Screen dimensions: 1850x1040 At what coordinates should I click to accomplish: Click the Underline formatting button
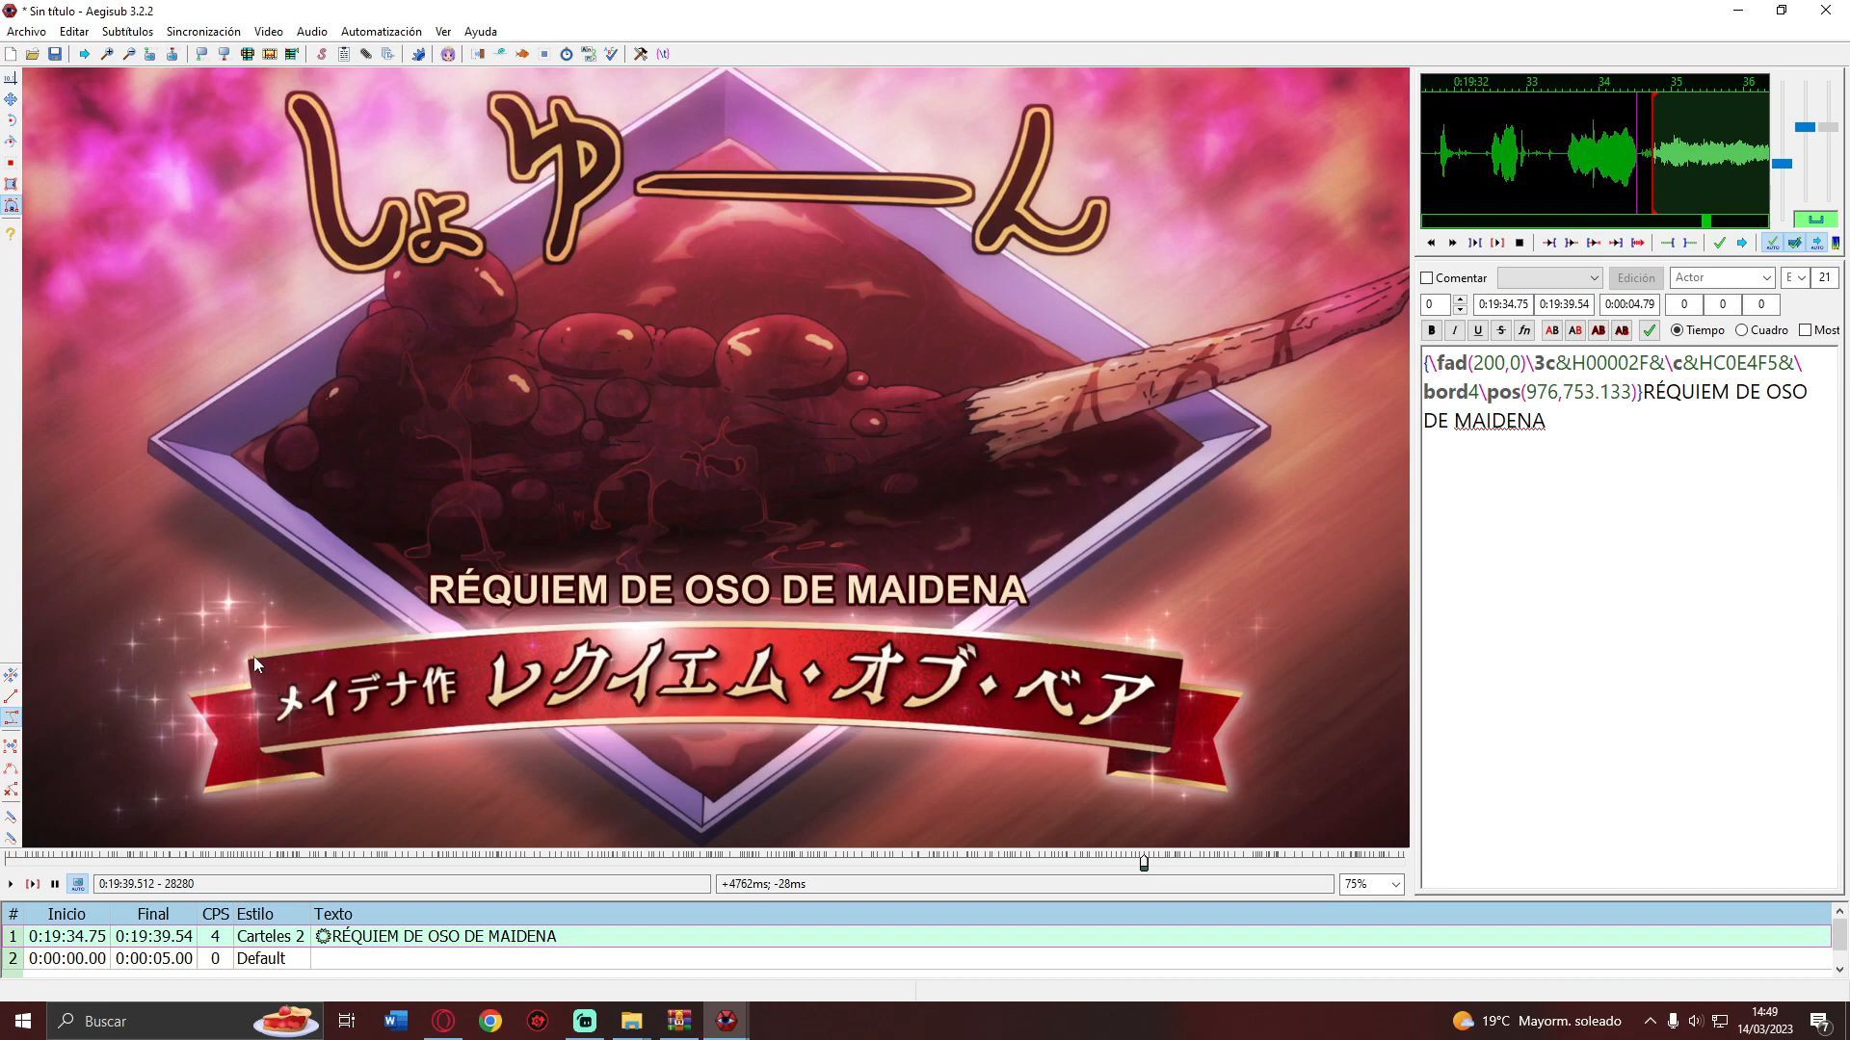click(1478, 330)
